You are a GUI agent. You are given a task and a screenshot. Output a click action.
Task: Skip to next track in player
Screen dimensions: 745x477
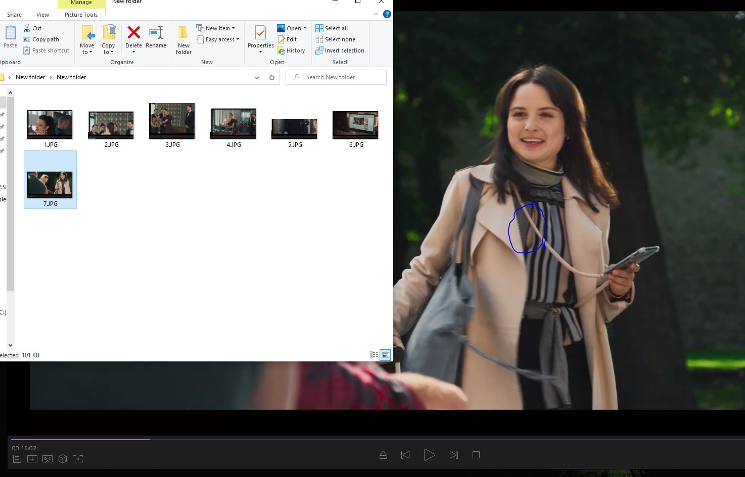tap(453, 455)
